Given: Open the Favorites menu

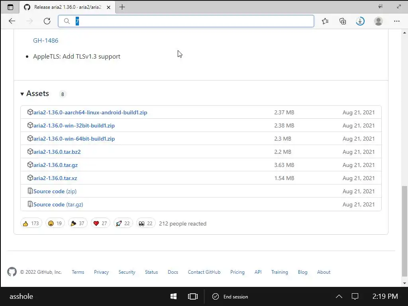Looking at the screenshot, I should pos(325,21).
